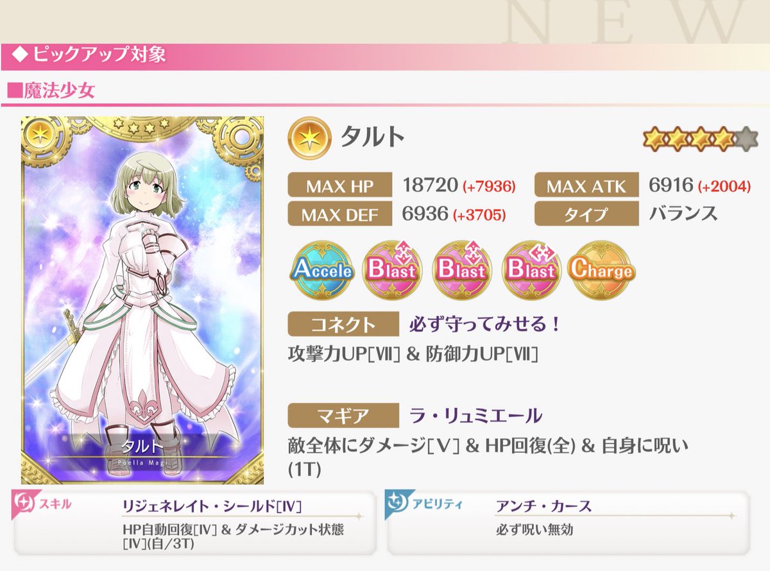Select the middle Blast disc icon
Screen dimensions: 770x571
click(461, 270)
